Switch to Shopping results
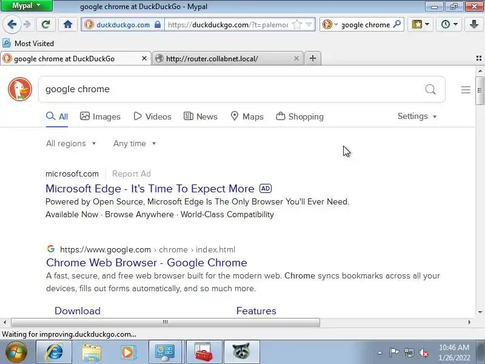Image resolution: width=485 pixels, height=364 pixels. [x=299, y=116]
